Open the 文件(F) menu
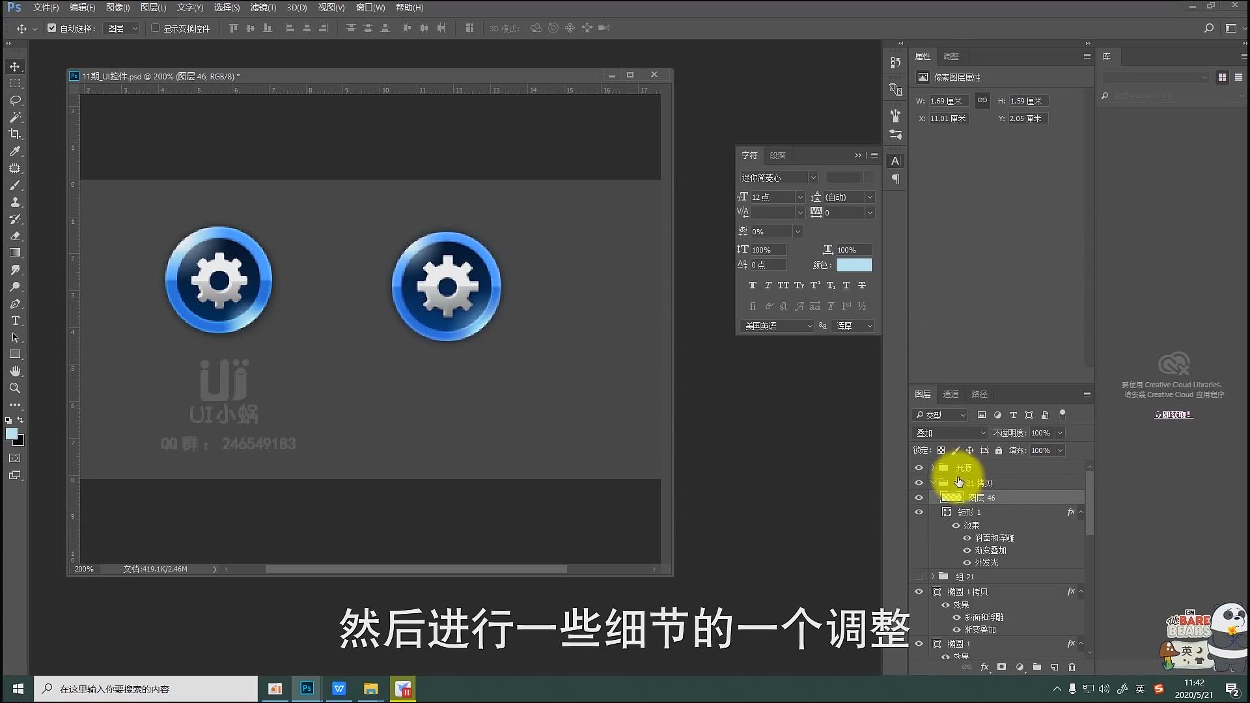The width and height of the screenshot is (1250, 703). click(46, 7)
